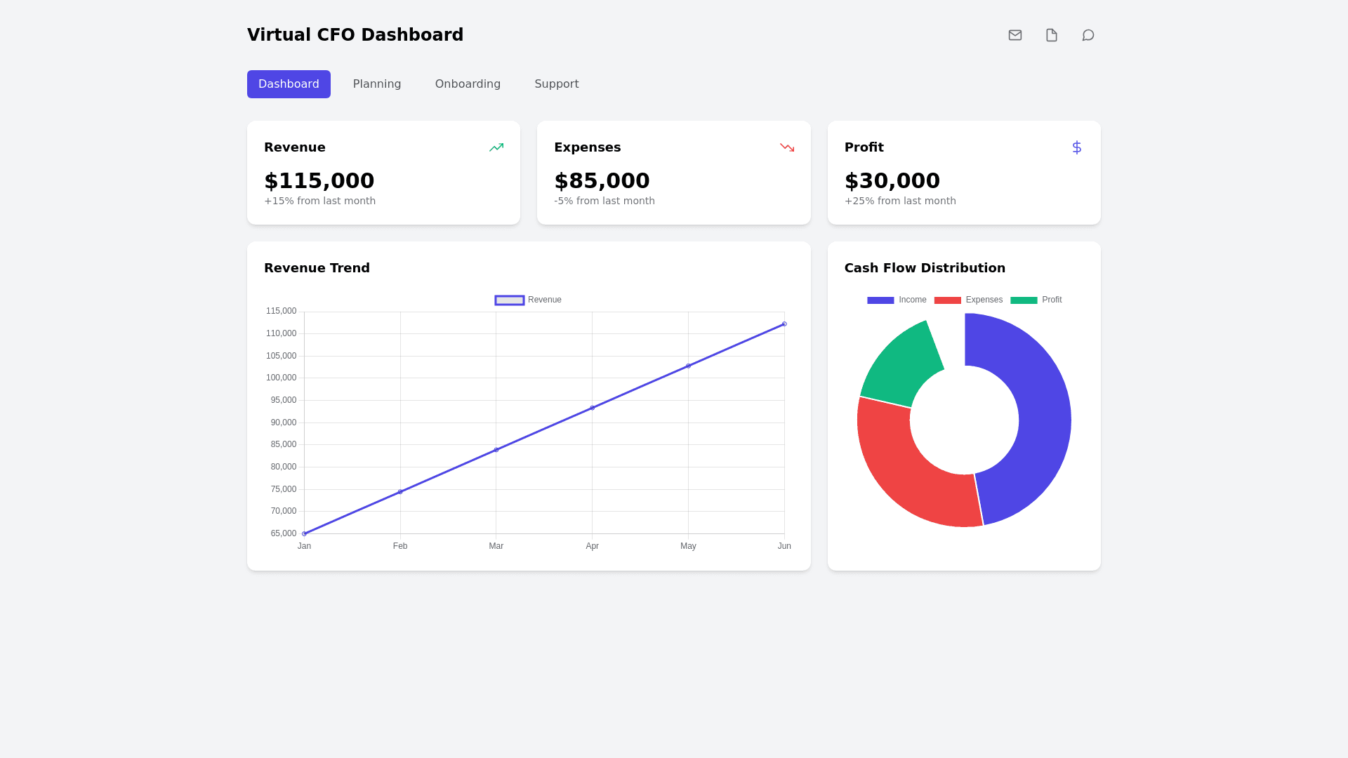Switch to the Planning tab
This screenshot has height=758, width=1348.
click(x=377, y=84)
